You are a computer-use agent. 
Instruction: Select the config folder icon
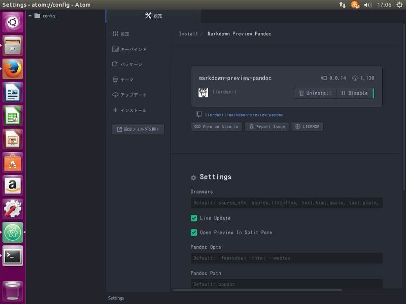(x=37, y=16)
